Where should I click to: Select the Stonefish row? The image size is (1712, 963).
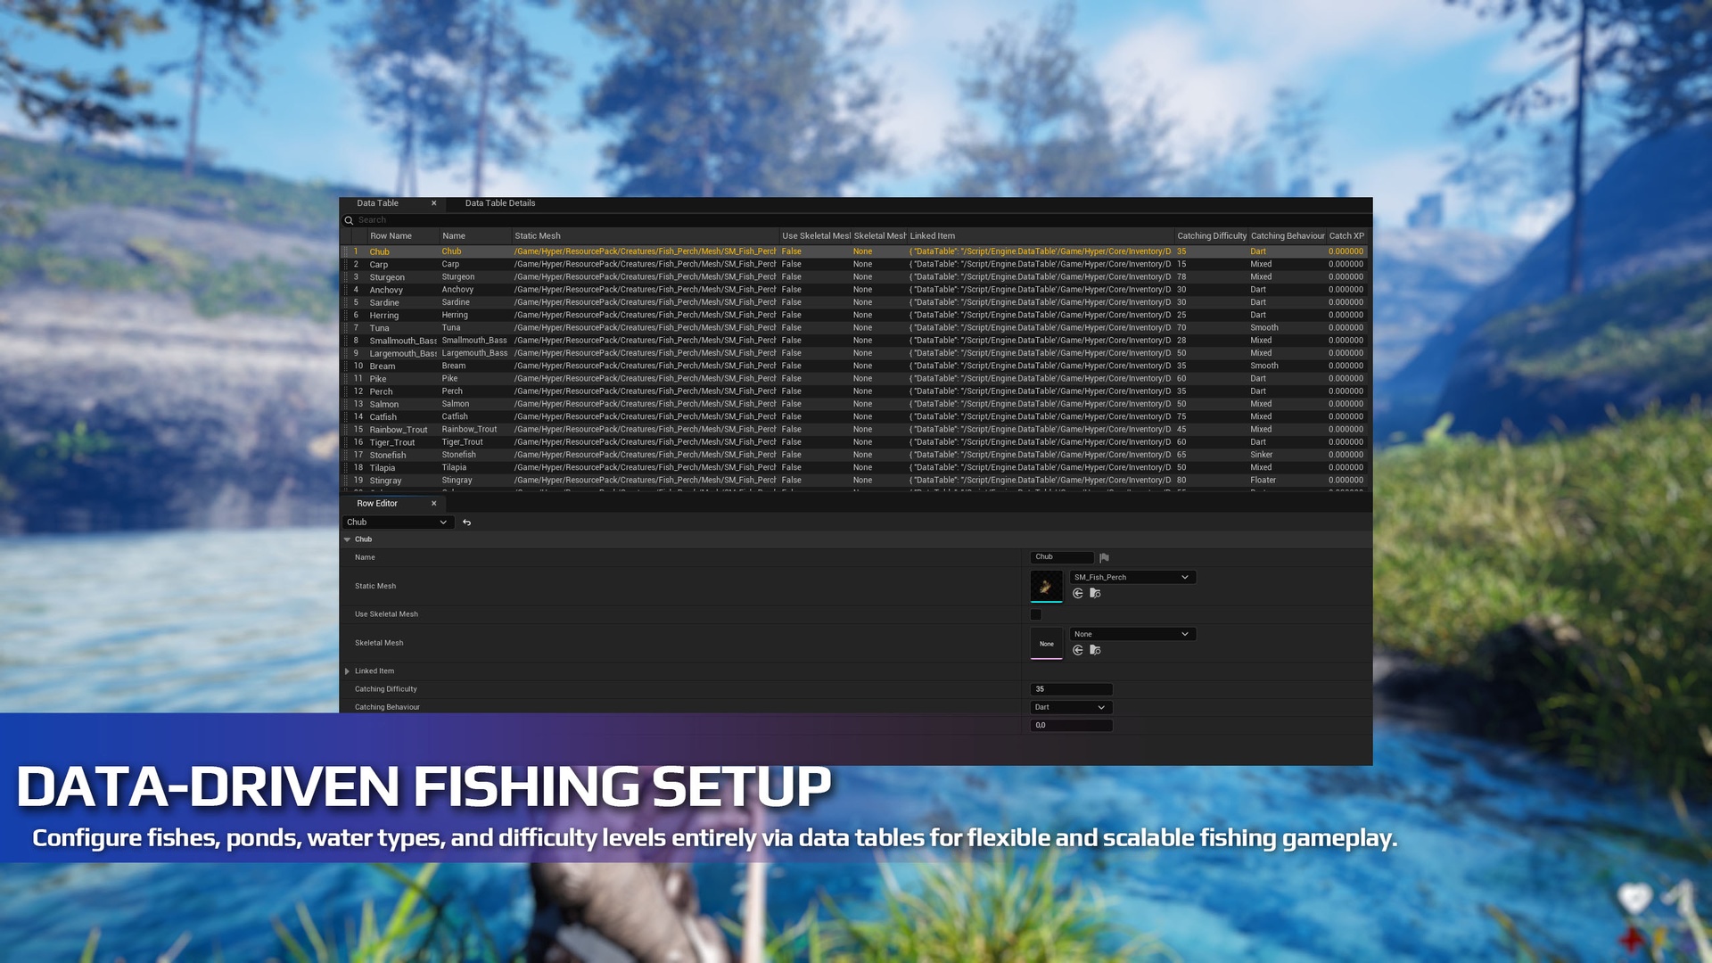[x=856, y=455]
